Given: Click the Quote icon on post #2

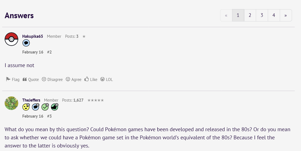Looking at the screenshot, I should (x=24, y=79).
